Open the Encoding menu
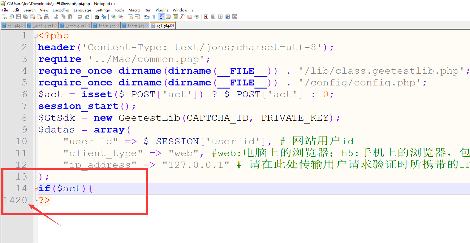Image resolution: width=470 pixels, height=243 pixels. coord(61,10)
